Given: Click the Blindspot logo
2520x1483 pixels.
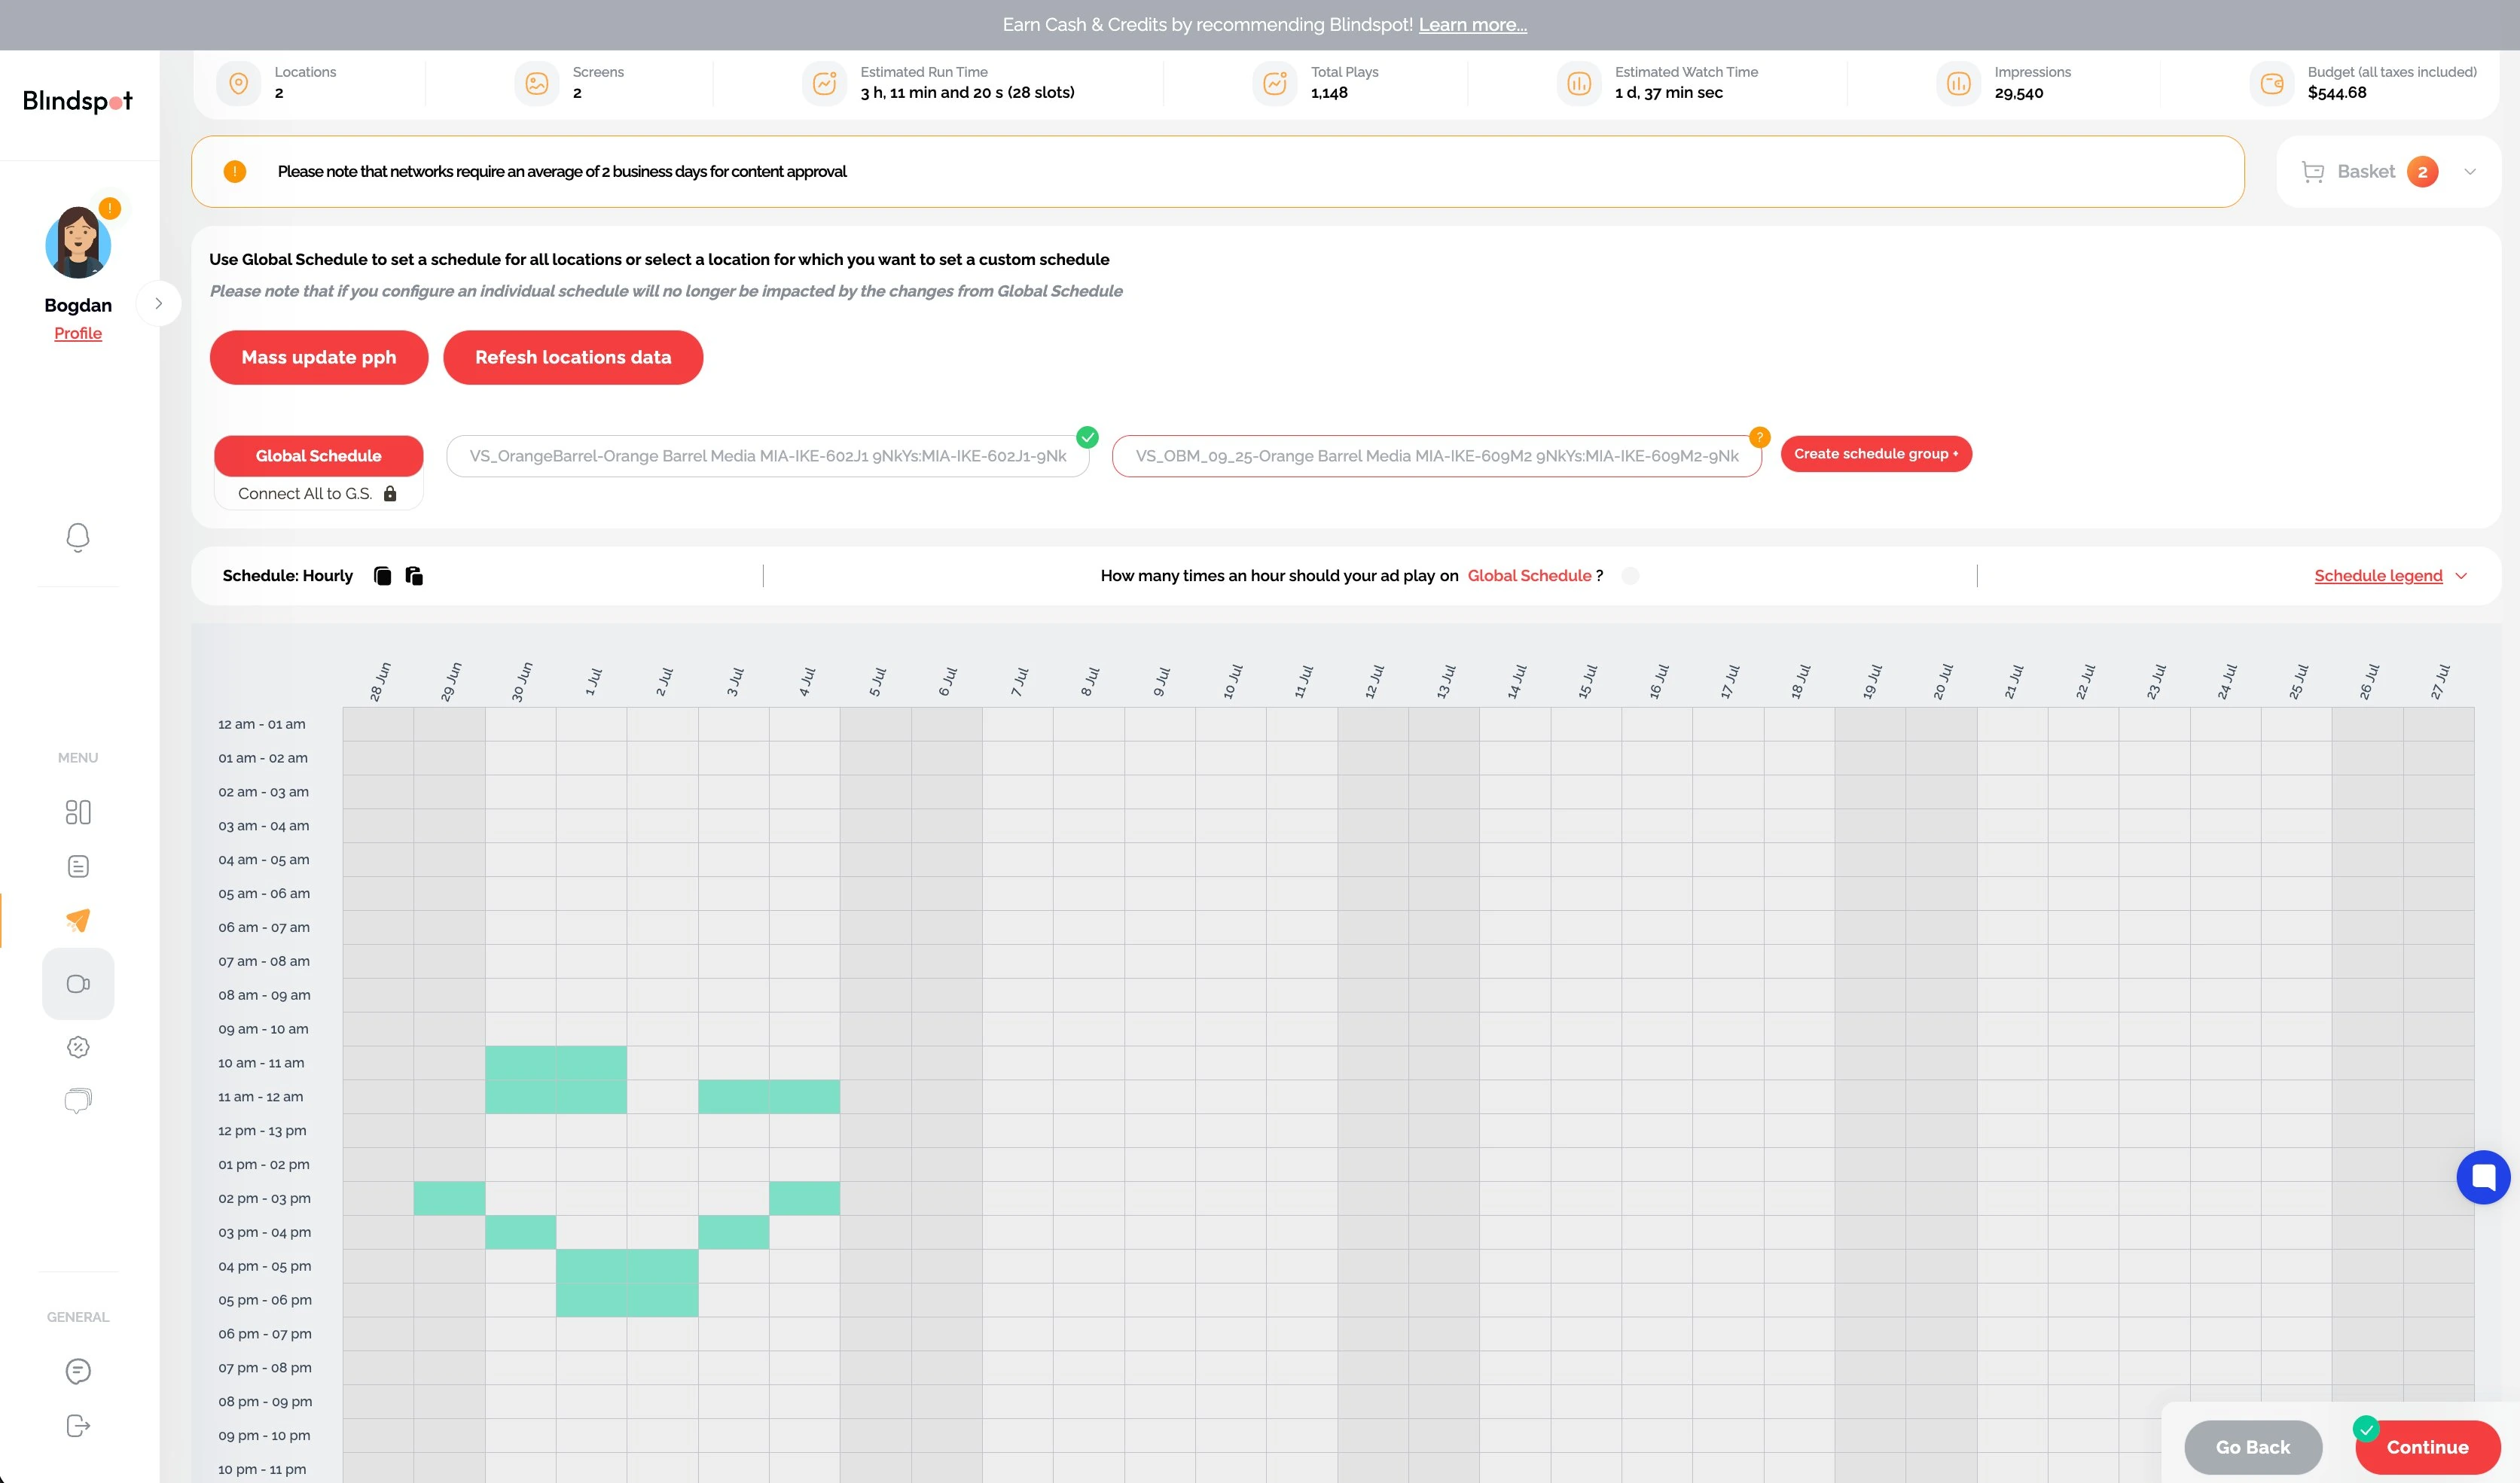Looking at the screenshot, I should click(78, 101).
